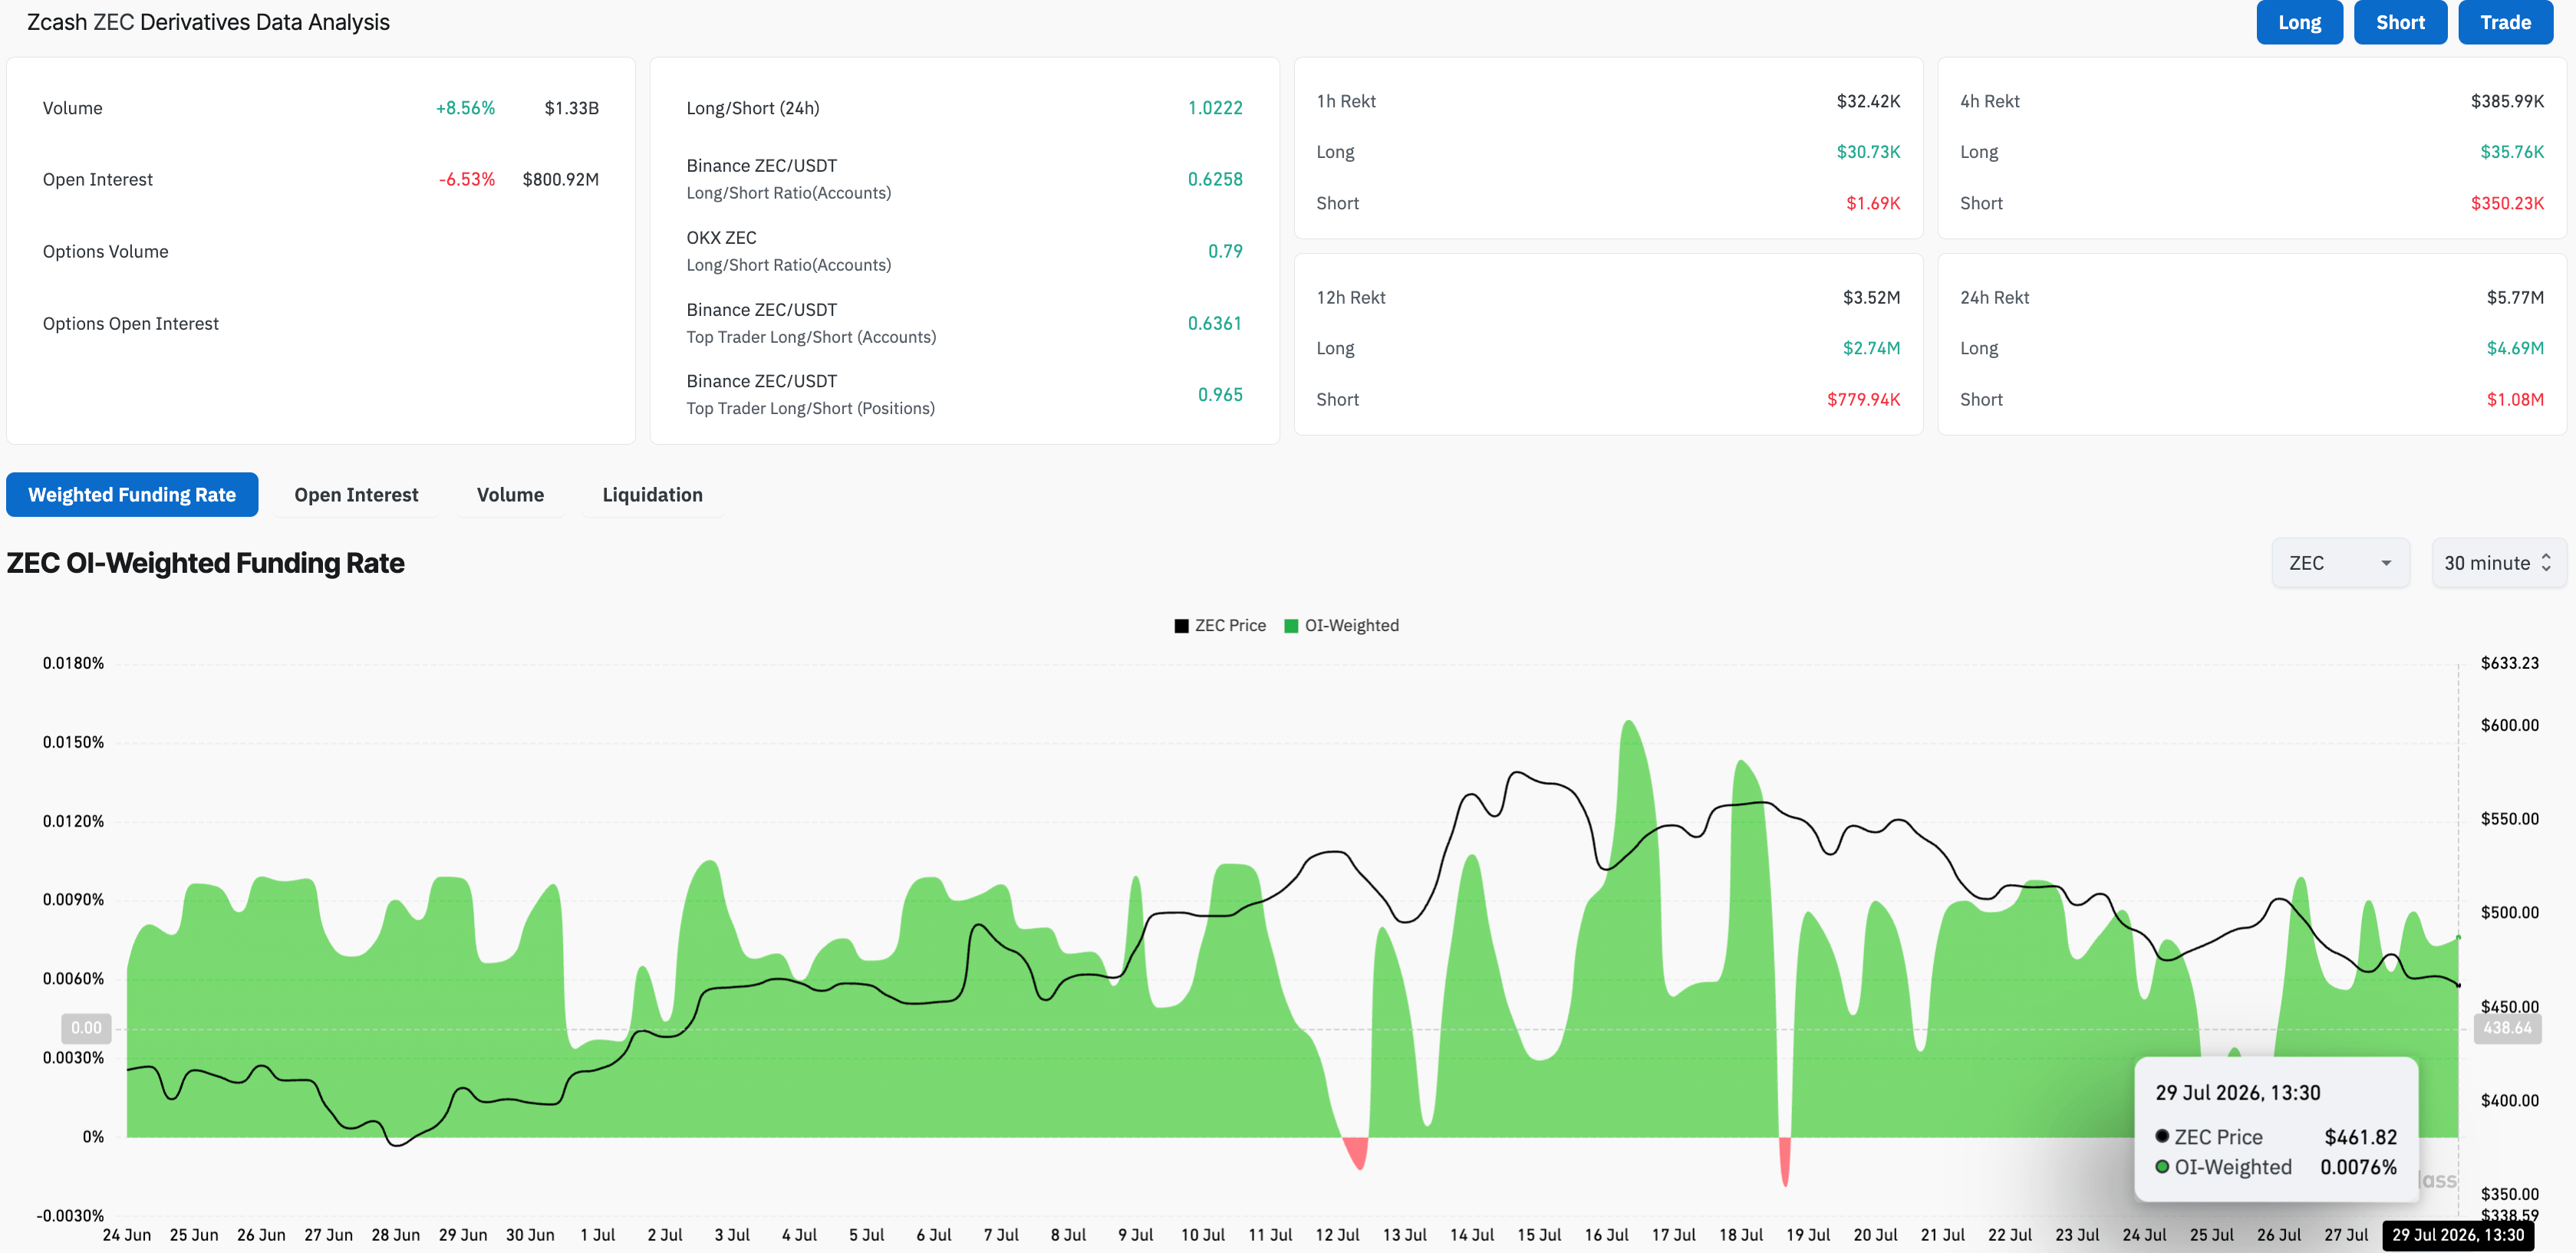Click the 438.64 price axis marker
The image size is (2576, 1253).
[x=2507, y=1028]
